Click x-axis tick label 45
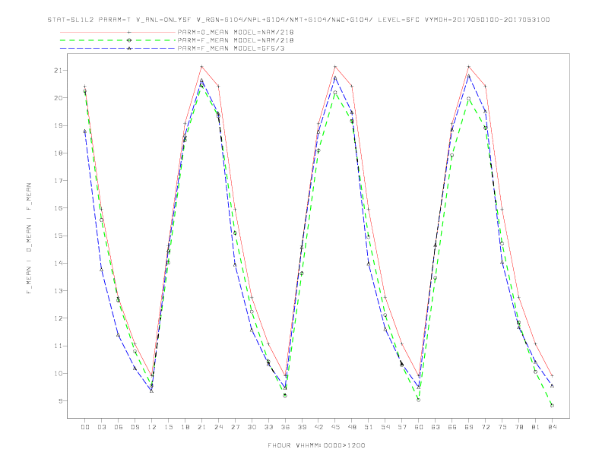 [x=335, y=427]
